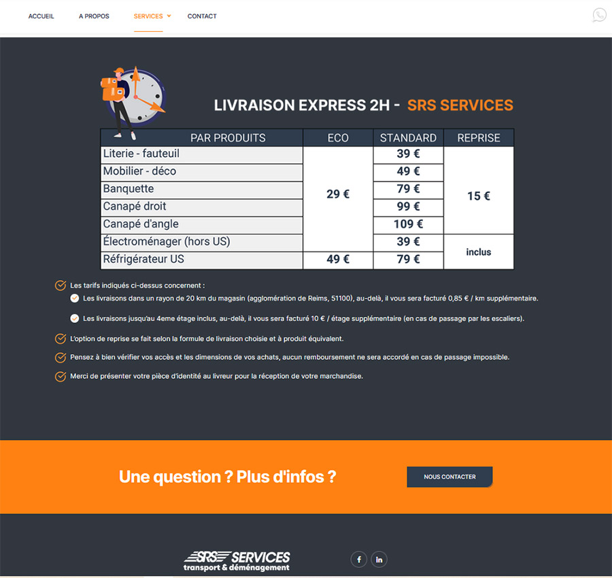Click the WhatsApp phone icon
This screenshot has height=578, width=612.
click(599, 15)
